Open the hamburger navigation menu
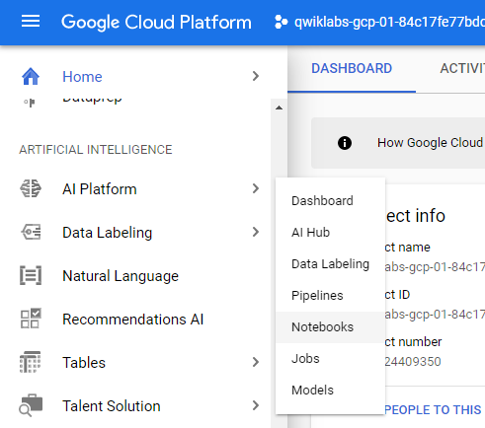This screenshot has height=428, width=485. tap(31, 22)
